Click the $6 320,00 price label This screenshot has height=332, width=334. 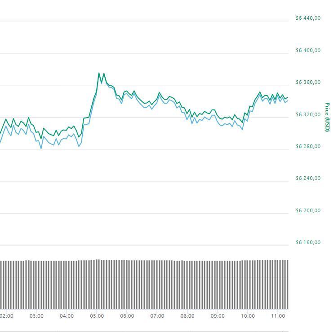[308, 114]
